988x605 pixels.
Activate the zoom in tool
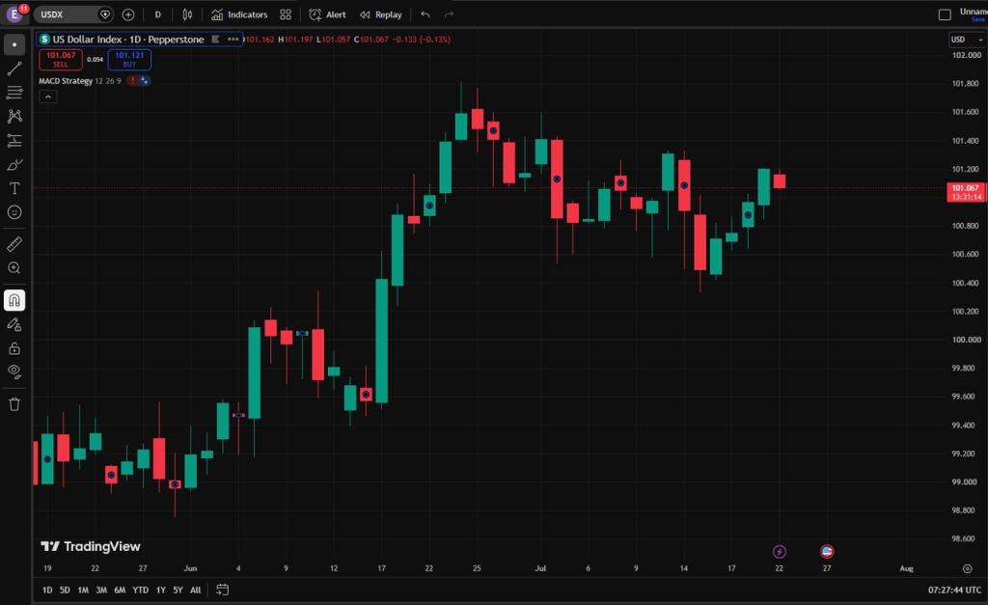click(14, 268)
